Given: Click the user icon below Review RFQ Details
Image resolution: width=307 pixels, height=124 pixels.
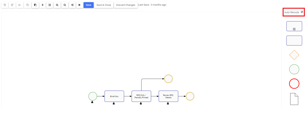Looking at the screenshot, I should tap(168, 103).
